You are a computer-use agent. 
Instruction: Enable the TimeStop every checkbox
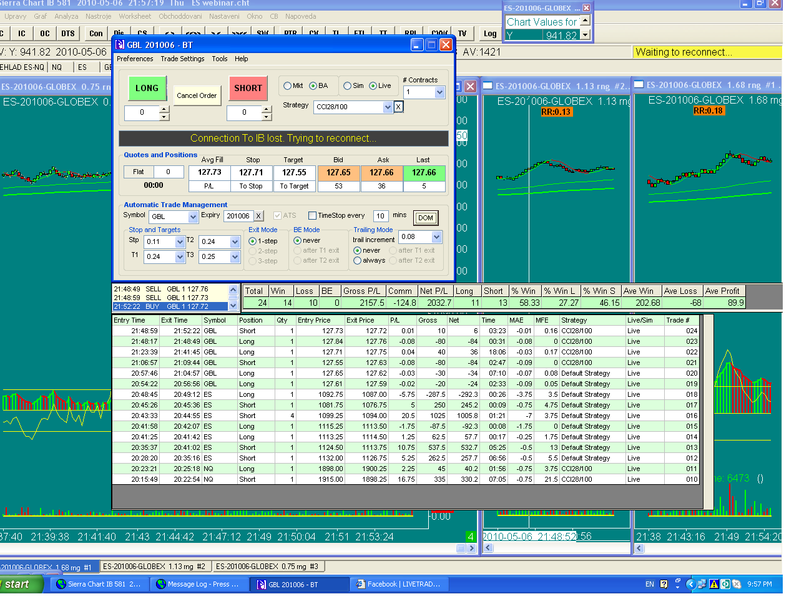click(x=313, y=216)
